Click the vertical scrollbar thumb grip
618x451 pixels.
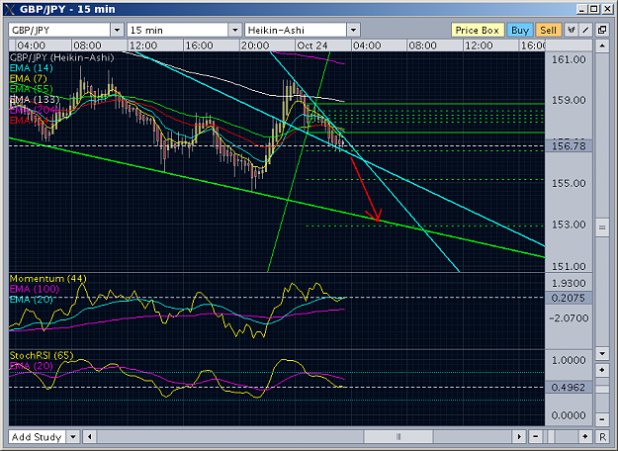pos(602,227)
